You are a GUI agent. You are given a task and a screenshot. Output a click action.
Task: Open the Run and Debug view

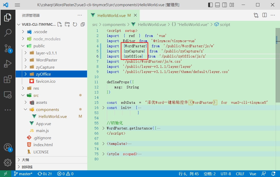pyautogui.click(x=8, y=64)
